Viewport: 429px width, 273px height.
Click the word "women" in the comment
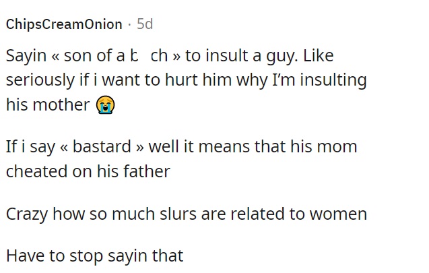click(338, 214)
